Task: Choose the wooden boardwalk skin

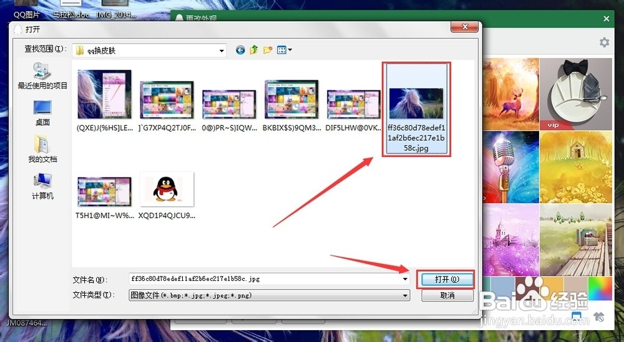Action: [576, 240]
